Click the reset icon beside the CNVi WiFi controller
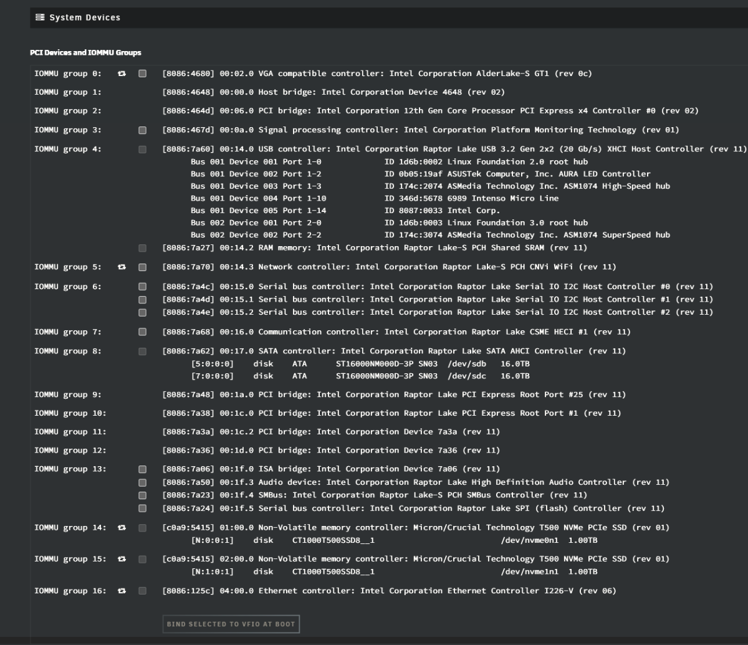 [x=122, y=267]
